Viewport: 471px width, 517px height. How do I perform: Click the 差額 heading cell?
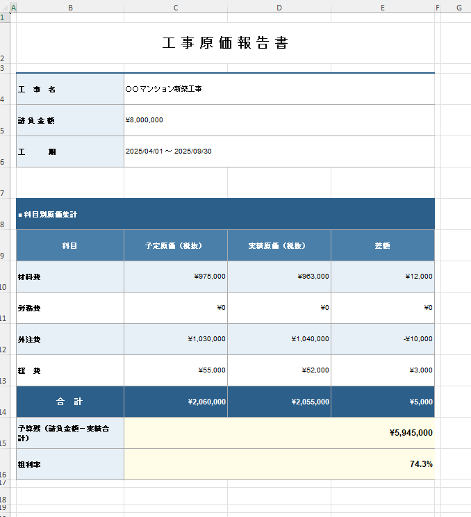tap(382, 245)
